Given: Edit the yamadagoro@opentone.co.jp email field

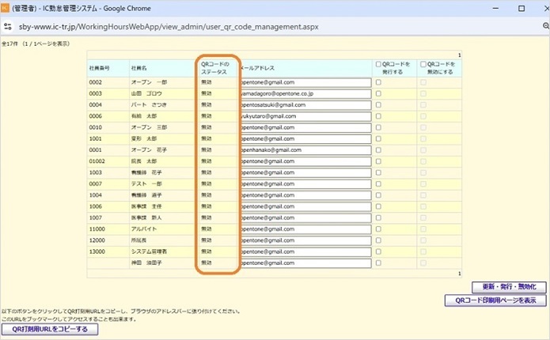Looking at the screenshot, I should click(305, 93).
